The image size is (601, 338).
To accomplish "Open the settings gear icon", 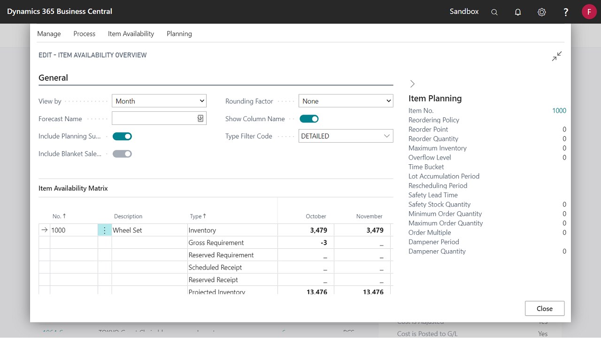I will pyautogui.click(x=542, y=12).
